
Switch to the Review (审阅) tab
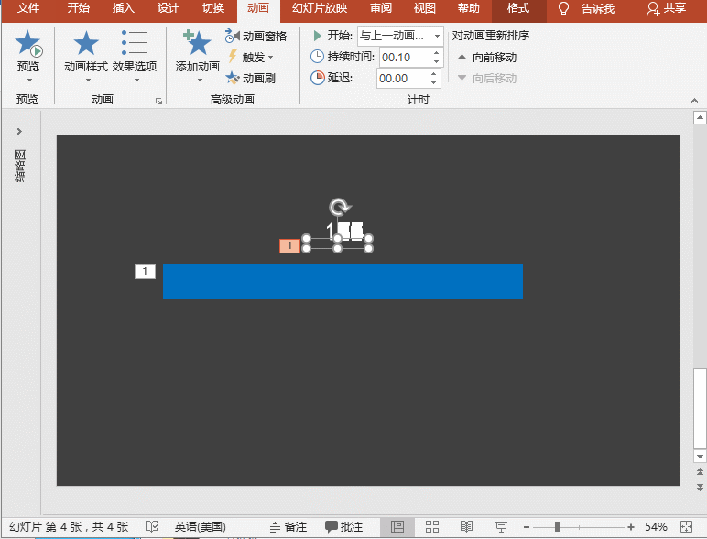(381, 8)
